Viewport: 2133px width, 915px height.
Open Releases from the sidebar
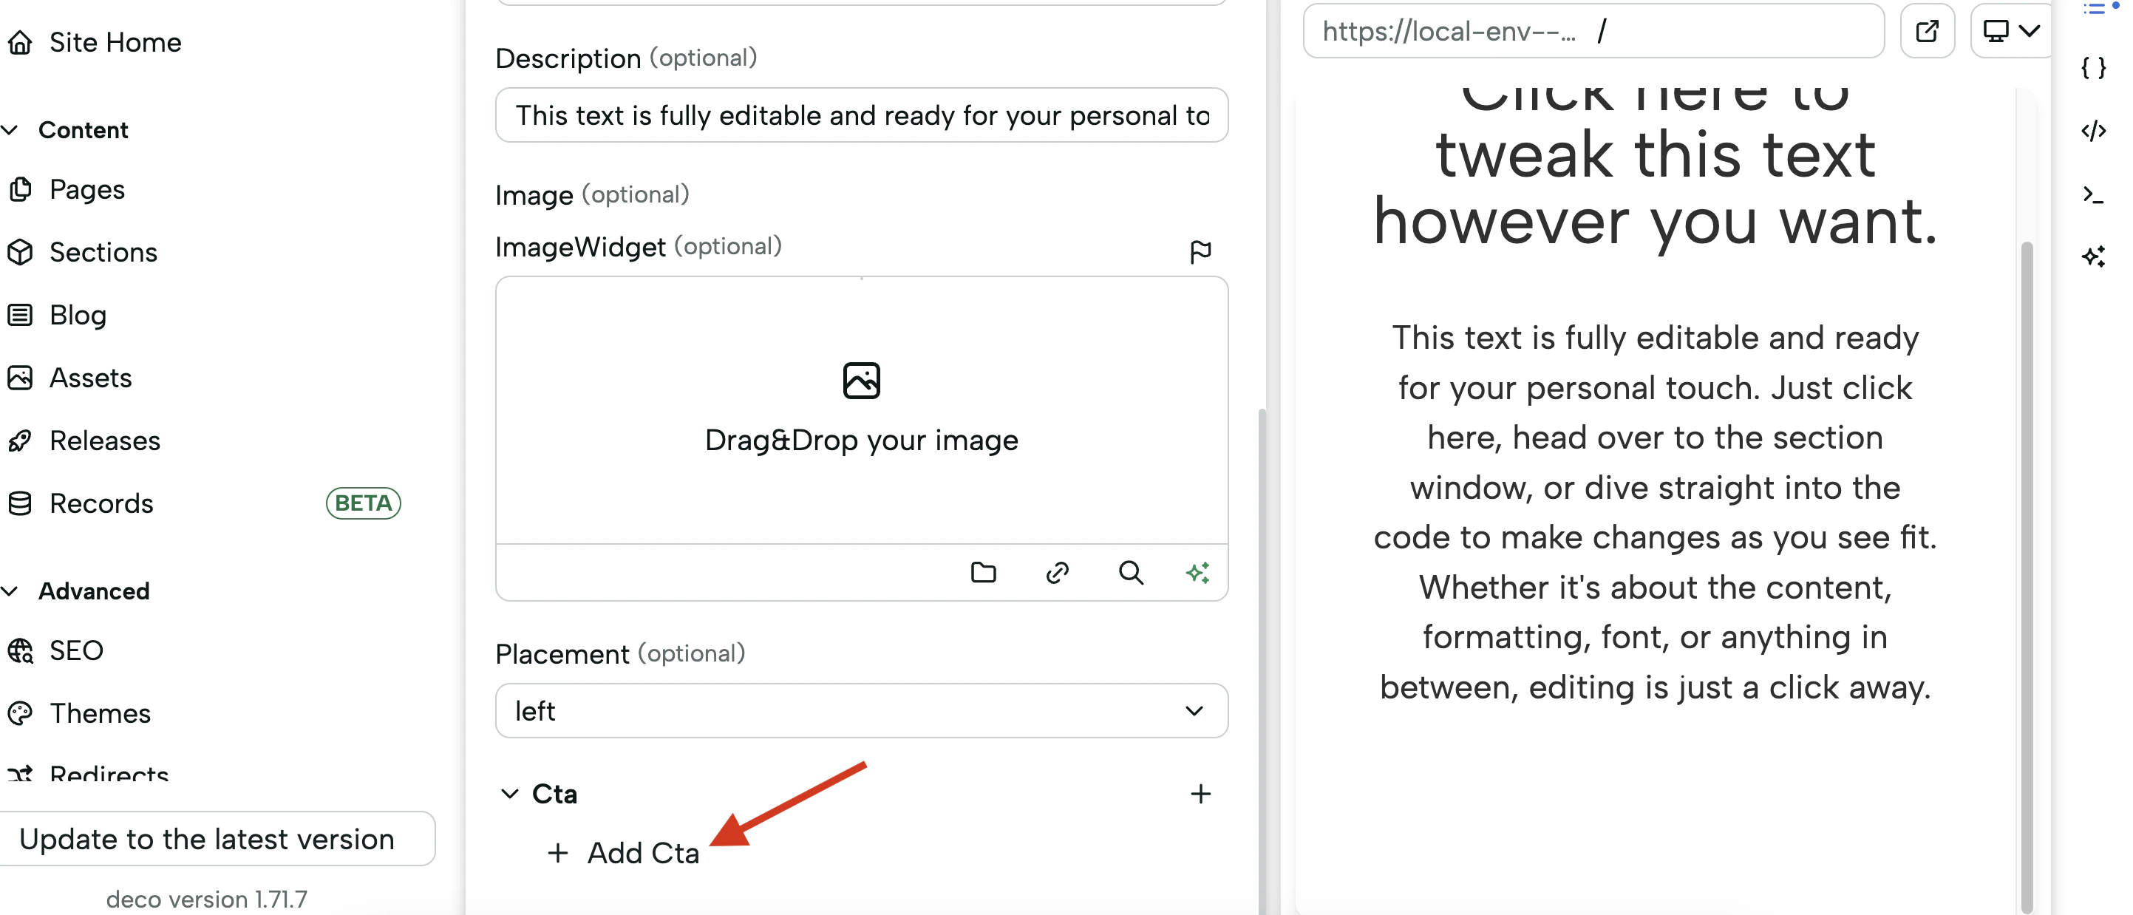click(x=105, y=440)
